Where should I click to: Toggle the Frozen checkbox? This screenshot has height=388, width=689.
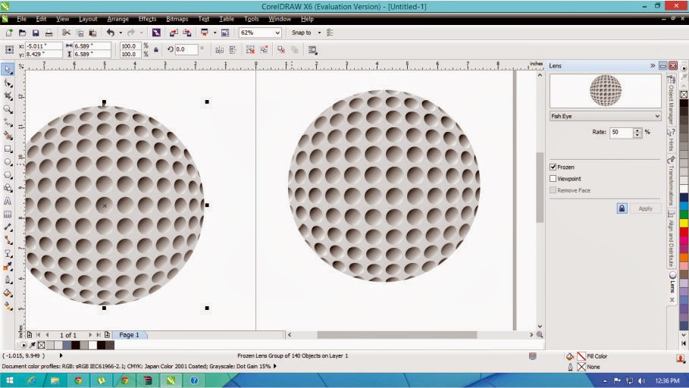pyautogui.click(x=553, y=167)
